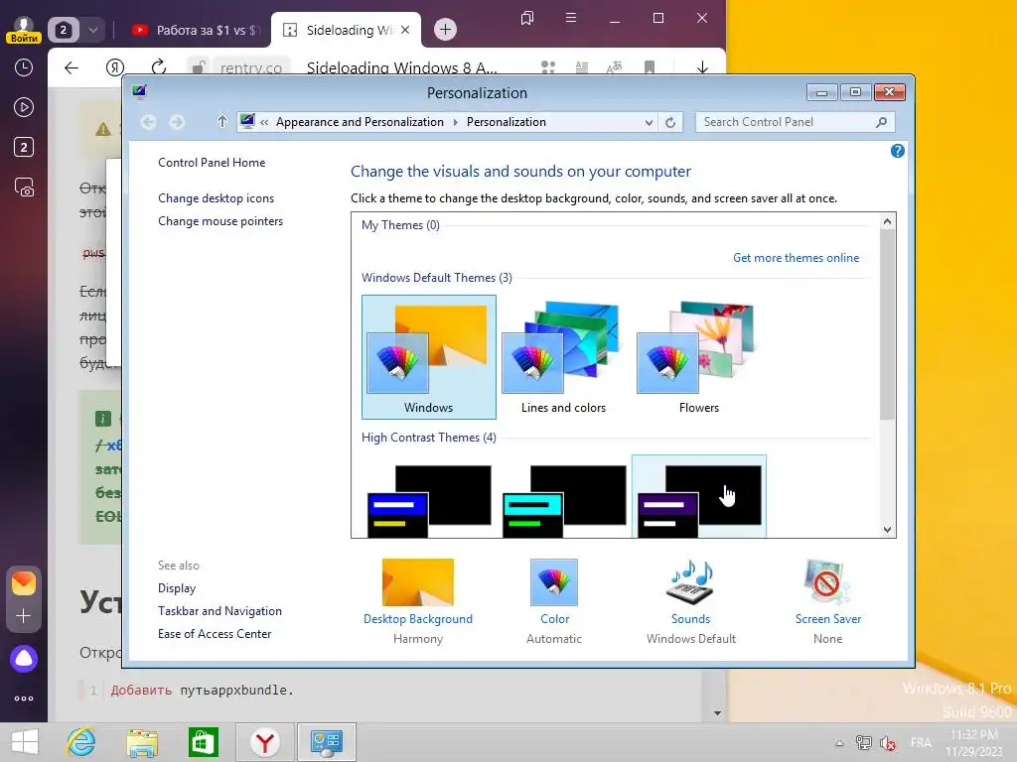The image size is (1017, 762).
Task: Select the first high contrast blue theme
Action: [x=429, y=500]
